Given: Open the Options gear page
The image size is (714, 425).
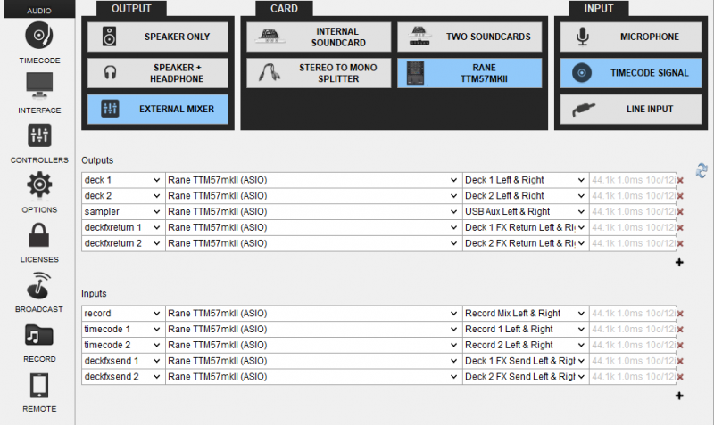Looking at the screenshot, I should [39, 192].
